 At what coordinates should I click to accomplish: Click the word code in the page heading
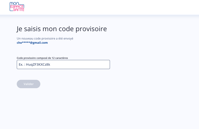click(x=66, y=29)
